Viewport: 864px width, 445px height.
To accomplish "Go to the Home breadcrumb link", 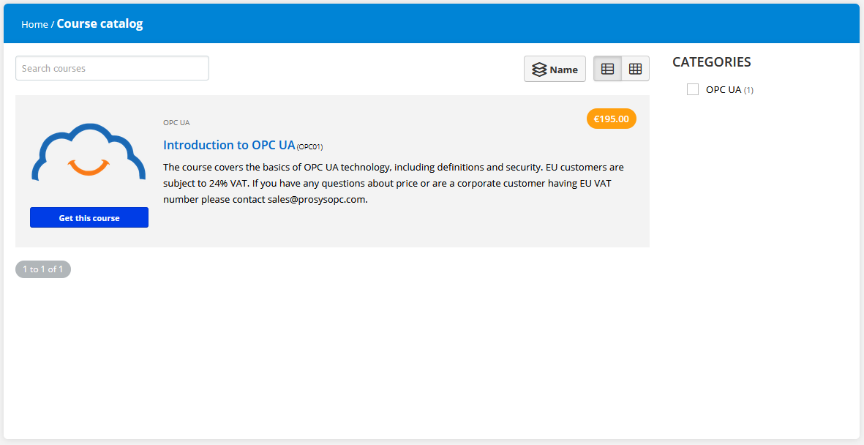I will point(34,24).
